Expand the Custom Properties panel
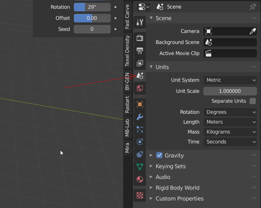The image size is (261, 208). 151,198
